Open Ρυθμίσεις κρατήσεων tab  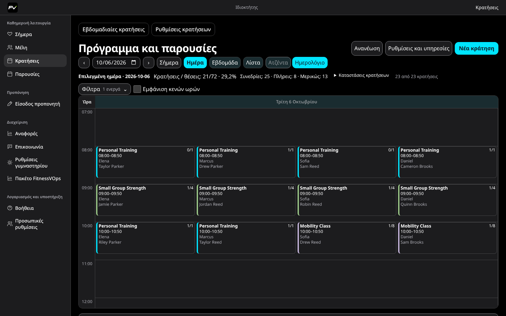coord(183,29)
